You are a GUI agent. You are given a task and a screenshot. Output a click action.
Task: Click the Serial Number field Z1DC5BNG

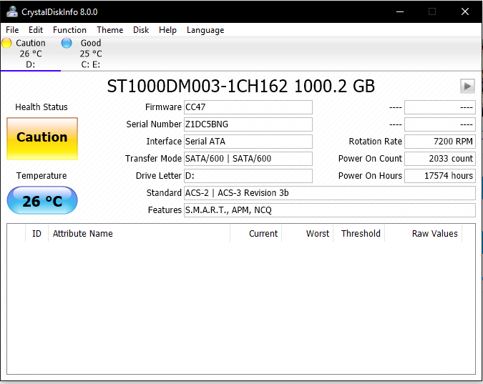(x=248, y=124)
